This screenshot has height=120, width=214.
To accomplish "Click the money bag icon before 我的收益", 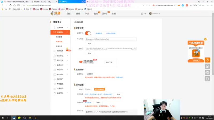I will point(55,56).
